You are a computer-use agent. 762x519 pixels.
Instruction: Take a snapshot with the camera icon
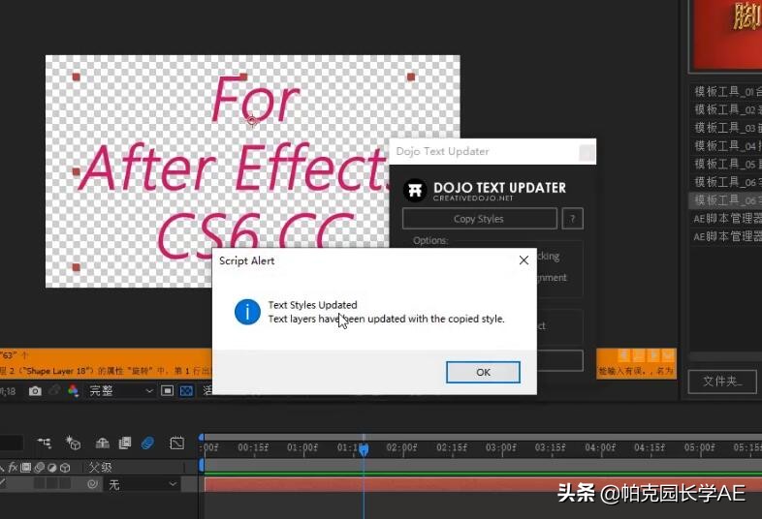(35, 391)
